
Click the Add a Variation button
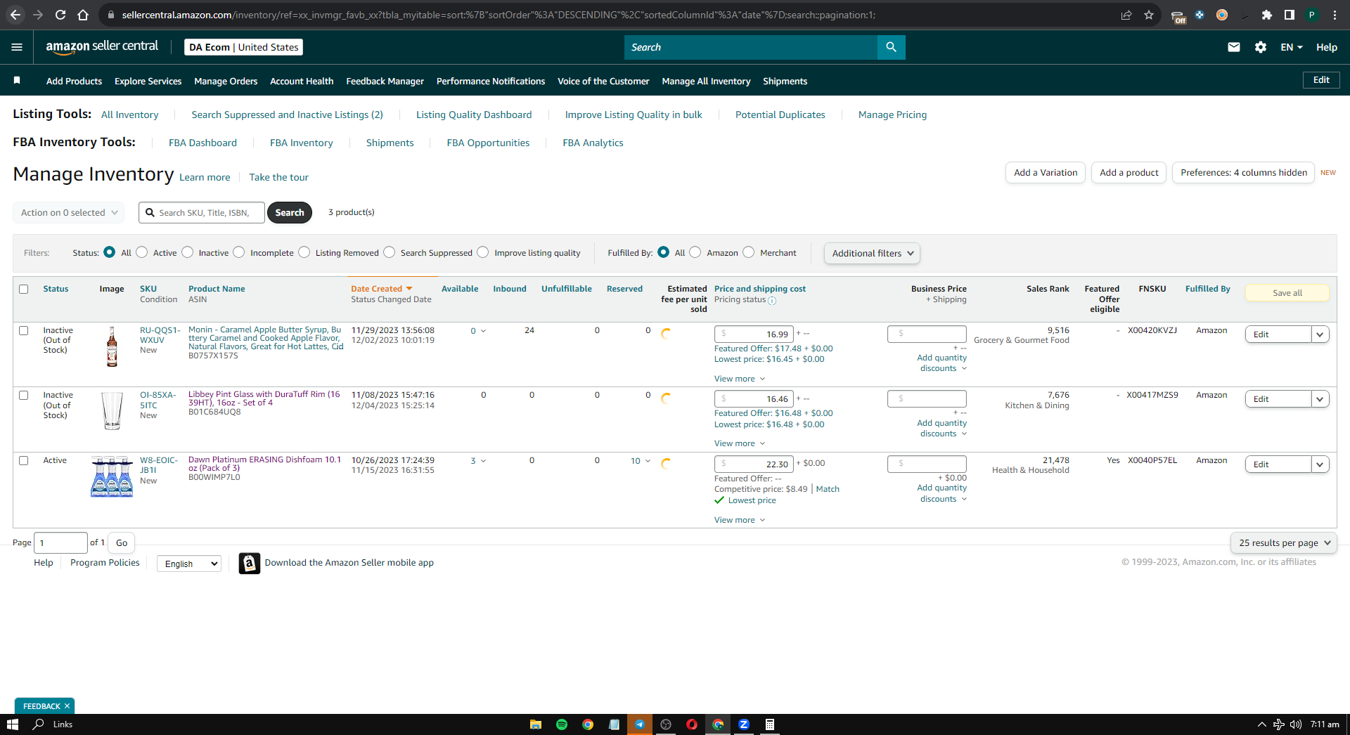tap(1046, 172)
